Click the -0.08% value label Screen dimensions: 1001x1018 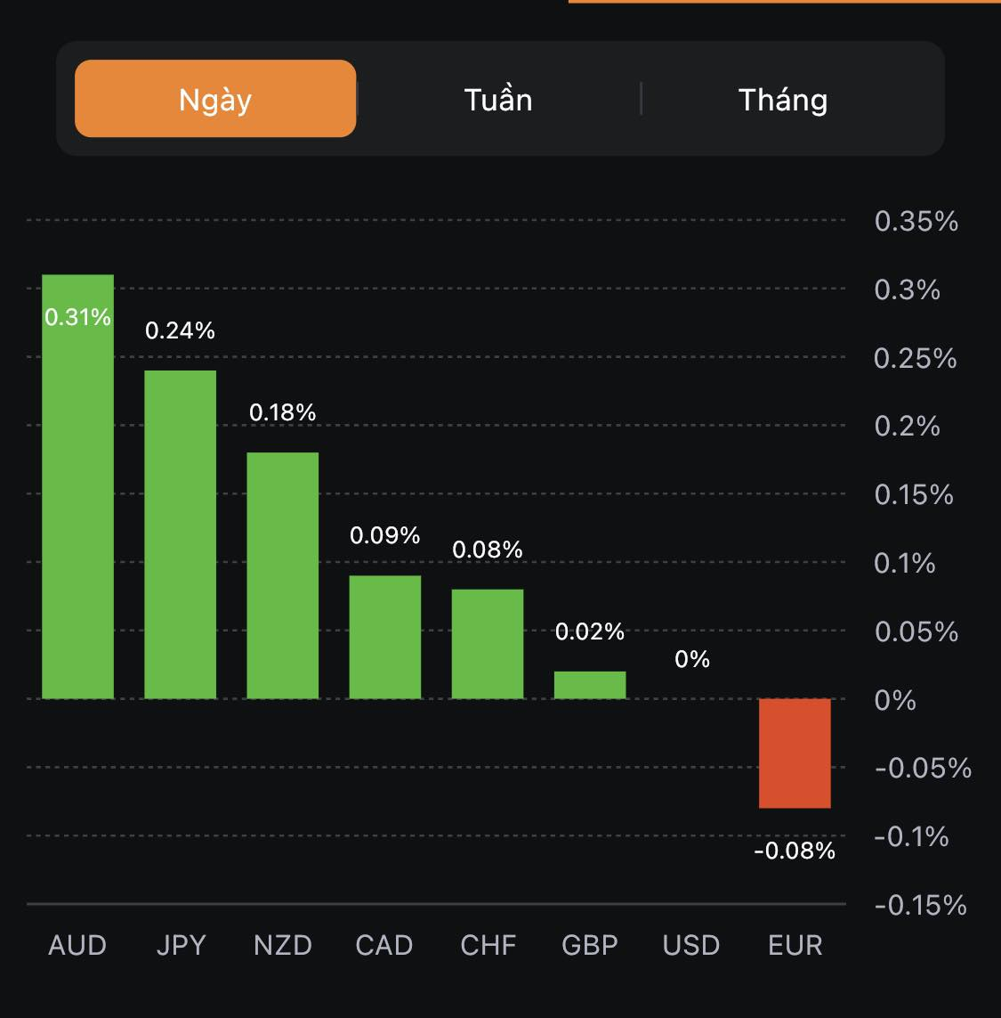(795, 851)
